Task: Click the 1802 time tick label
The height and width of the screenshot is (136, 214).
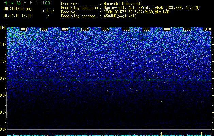Action: 44,29
